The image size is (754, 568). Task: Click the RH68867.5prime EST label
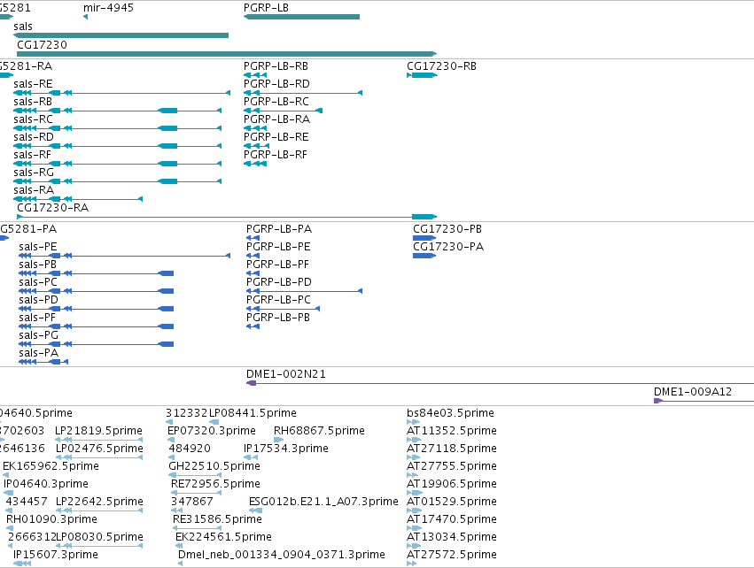point(319,431)
